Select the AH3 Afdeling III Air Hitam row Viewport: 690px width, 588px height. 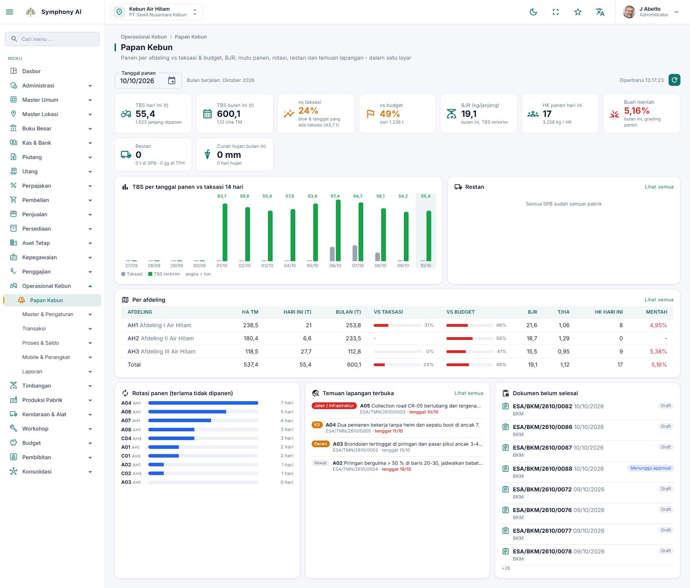coord(397,351)
